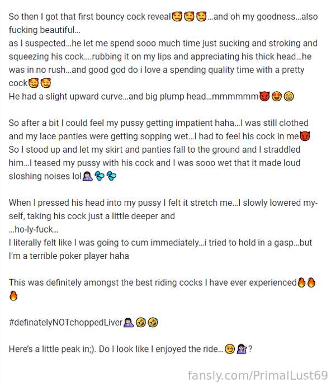This screenshot has height=382, width=331.
Task: Click the smirking emoji after 'enjoyed the ride...'
Action: pos(230,349)
